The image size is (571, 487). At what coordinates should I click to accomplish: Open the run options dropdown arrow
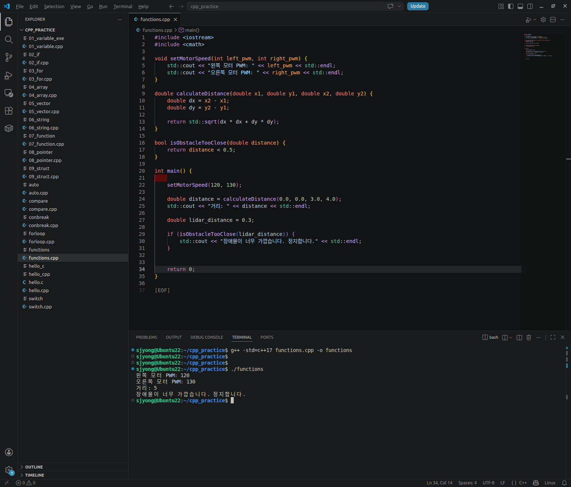tap(535, 20)
